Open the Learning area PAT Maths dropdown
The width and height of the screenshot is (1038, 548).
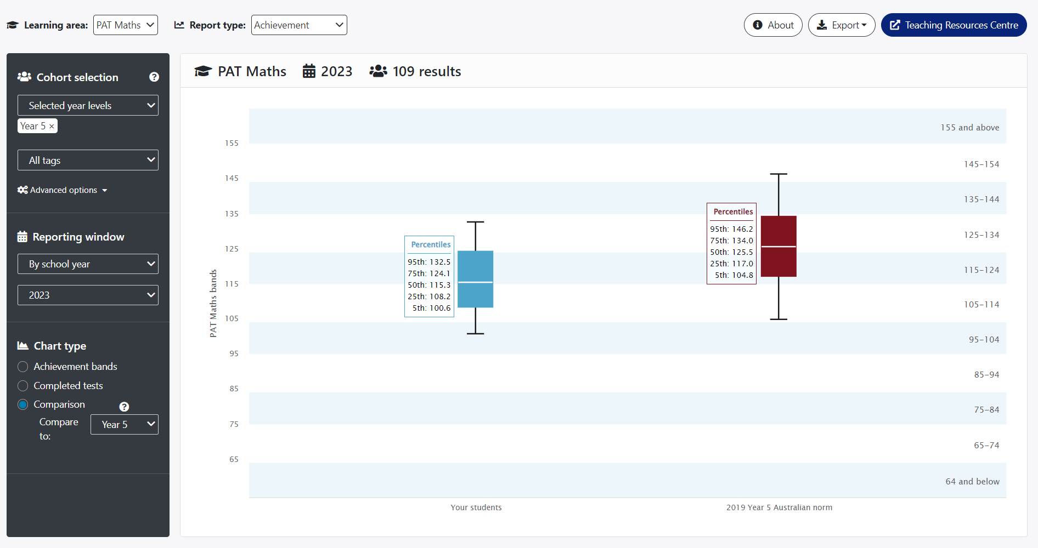click(x=126, y=25)
